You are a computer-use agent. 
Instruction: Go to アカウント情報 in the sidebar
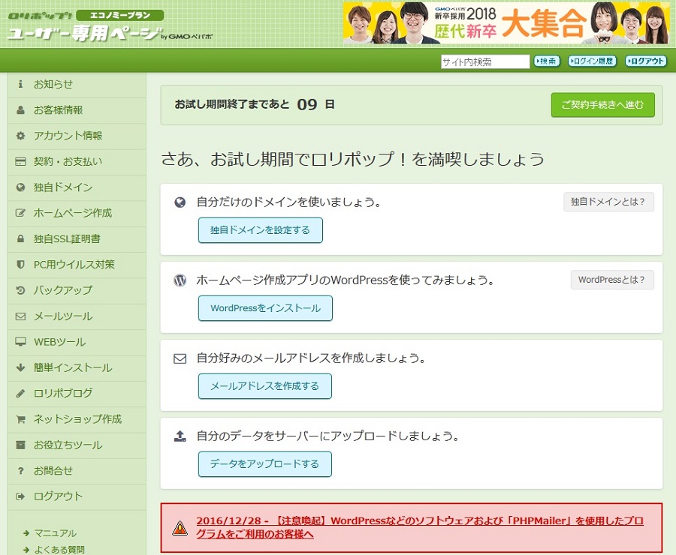[x=77, y=136]
